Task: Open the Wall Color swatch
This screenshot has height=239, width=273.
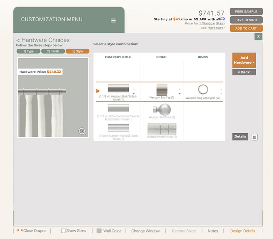Action: point(99,231)
